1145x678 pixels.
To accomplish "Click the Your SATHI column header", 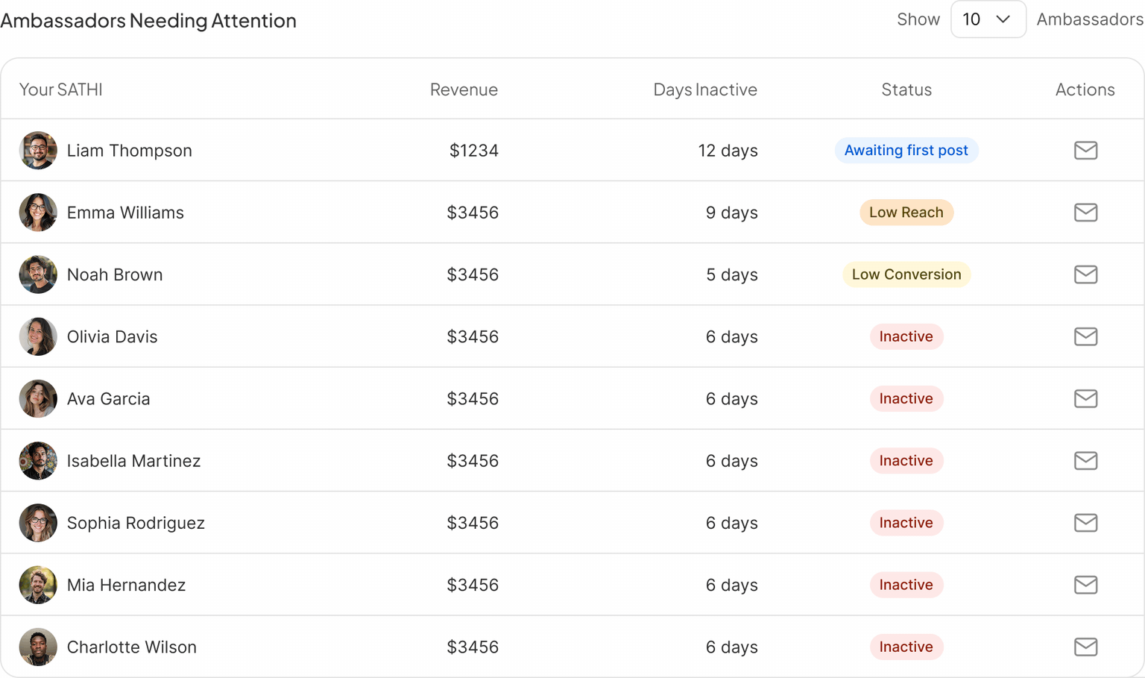I will pyautogui.click(x=60, y=90).
